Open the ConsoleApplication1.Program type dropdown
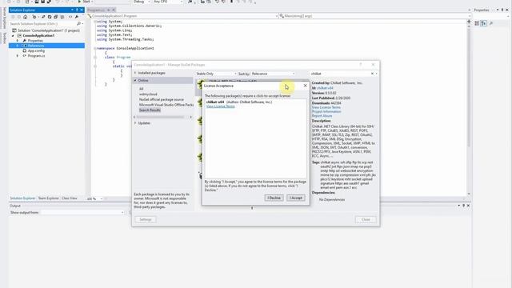512x288 pixels. (183, 16)
